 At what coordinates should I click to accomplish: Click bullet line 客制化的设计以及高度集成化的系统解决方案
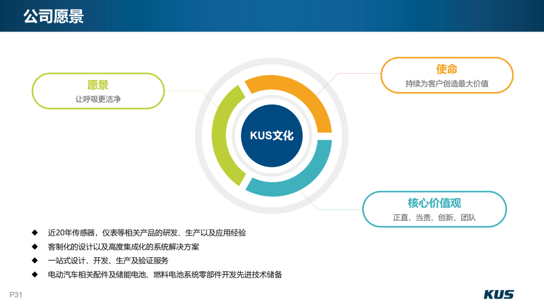(x=123, y=247)
